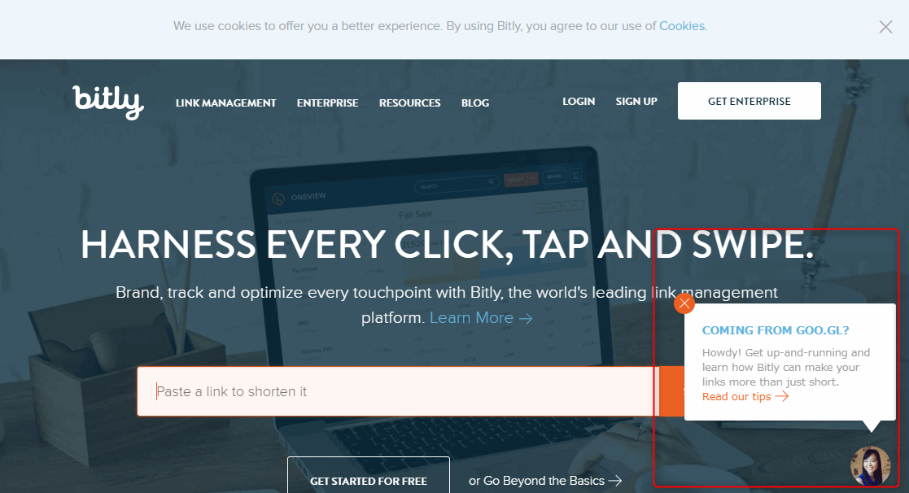Click the orange shorten button beside the input
Screen dimensions: 909x493
click(x=671, y=391)
